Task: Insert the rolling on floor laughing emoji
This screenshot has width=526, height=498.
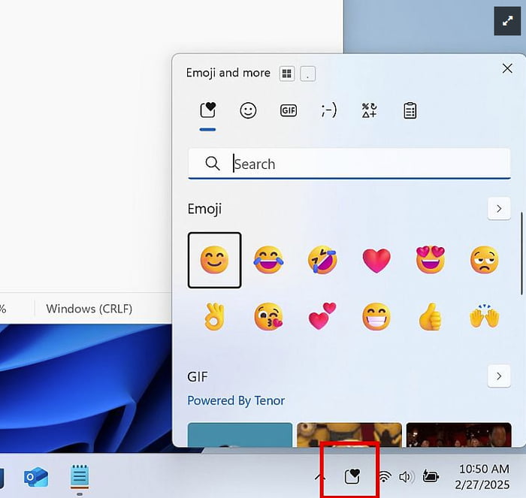Action: pyautogui.click(x=322, y=260)
